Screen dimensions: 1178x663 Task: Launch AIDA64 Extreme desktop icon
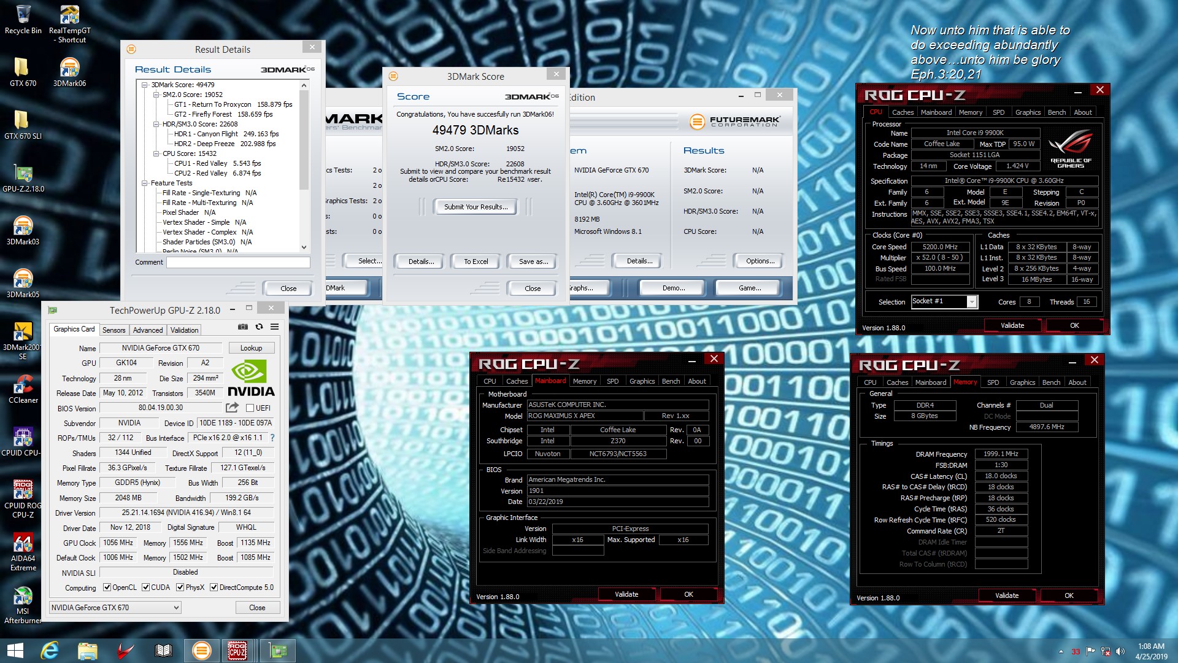23,551
